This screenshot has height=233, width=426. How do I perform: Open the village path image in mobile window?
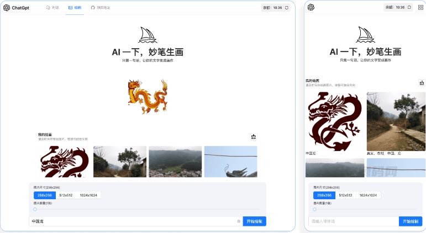396,121
